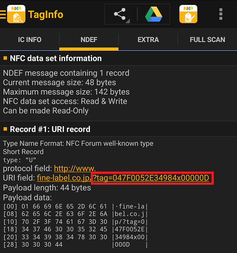Tap the orange bullet beside NFC data set
This screenshot has height=253, width=237.
(x=5, y=58)
